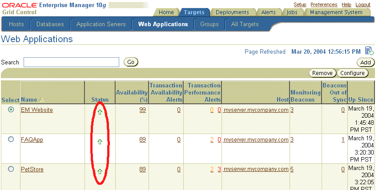Open the FAQApp link
This screenshot has height=190, width=379.
32,139
